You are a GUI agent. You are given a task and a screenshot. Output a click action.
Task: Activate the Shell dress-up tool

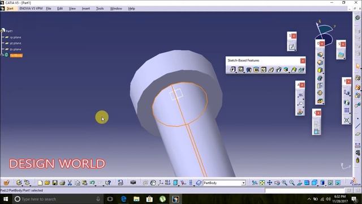(x=320, y=78)
